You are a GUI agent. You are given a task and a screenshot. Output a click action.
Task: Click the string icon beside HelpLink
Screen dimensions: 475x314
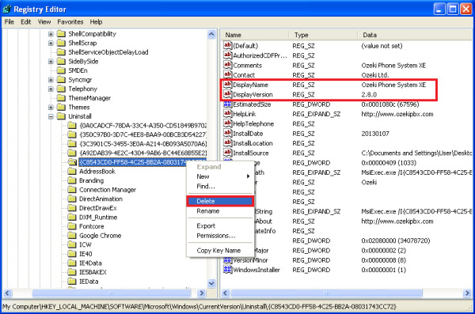tap(228, 114)
